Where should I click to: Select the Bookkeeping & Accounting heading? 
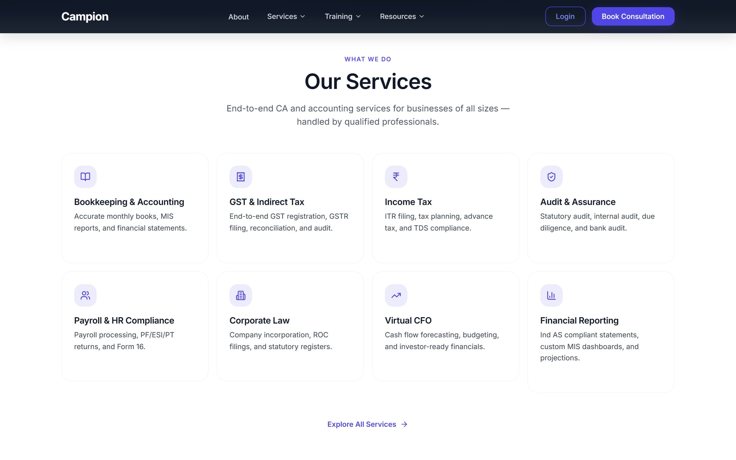[x=129, y=202]
